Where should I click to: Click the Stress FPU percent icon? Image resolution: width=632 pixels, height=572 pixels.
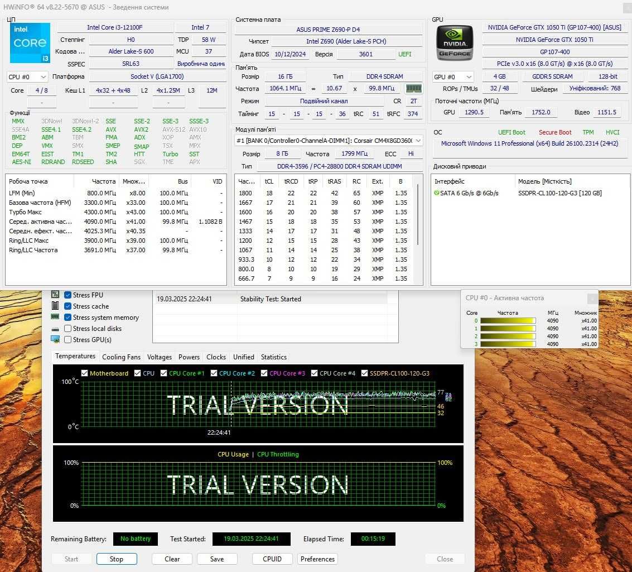click(56, 294)
